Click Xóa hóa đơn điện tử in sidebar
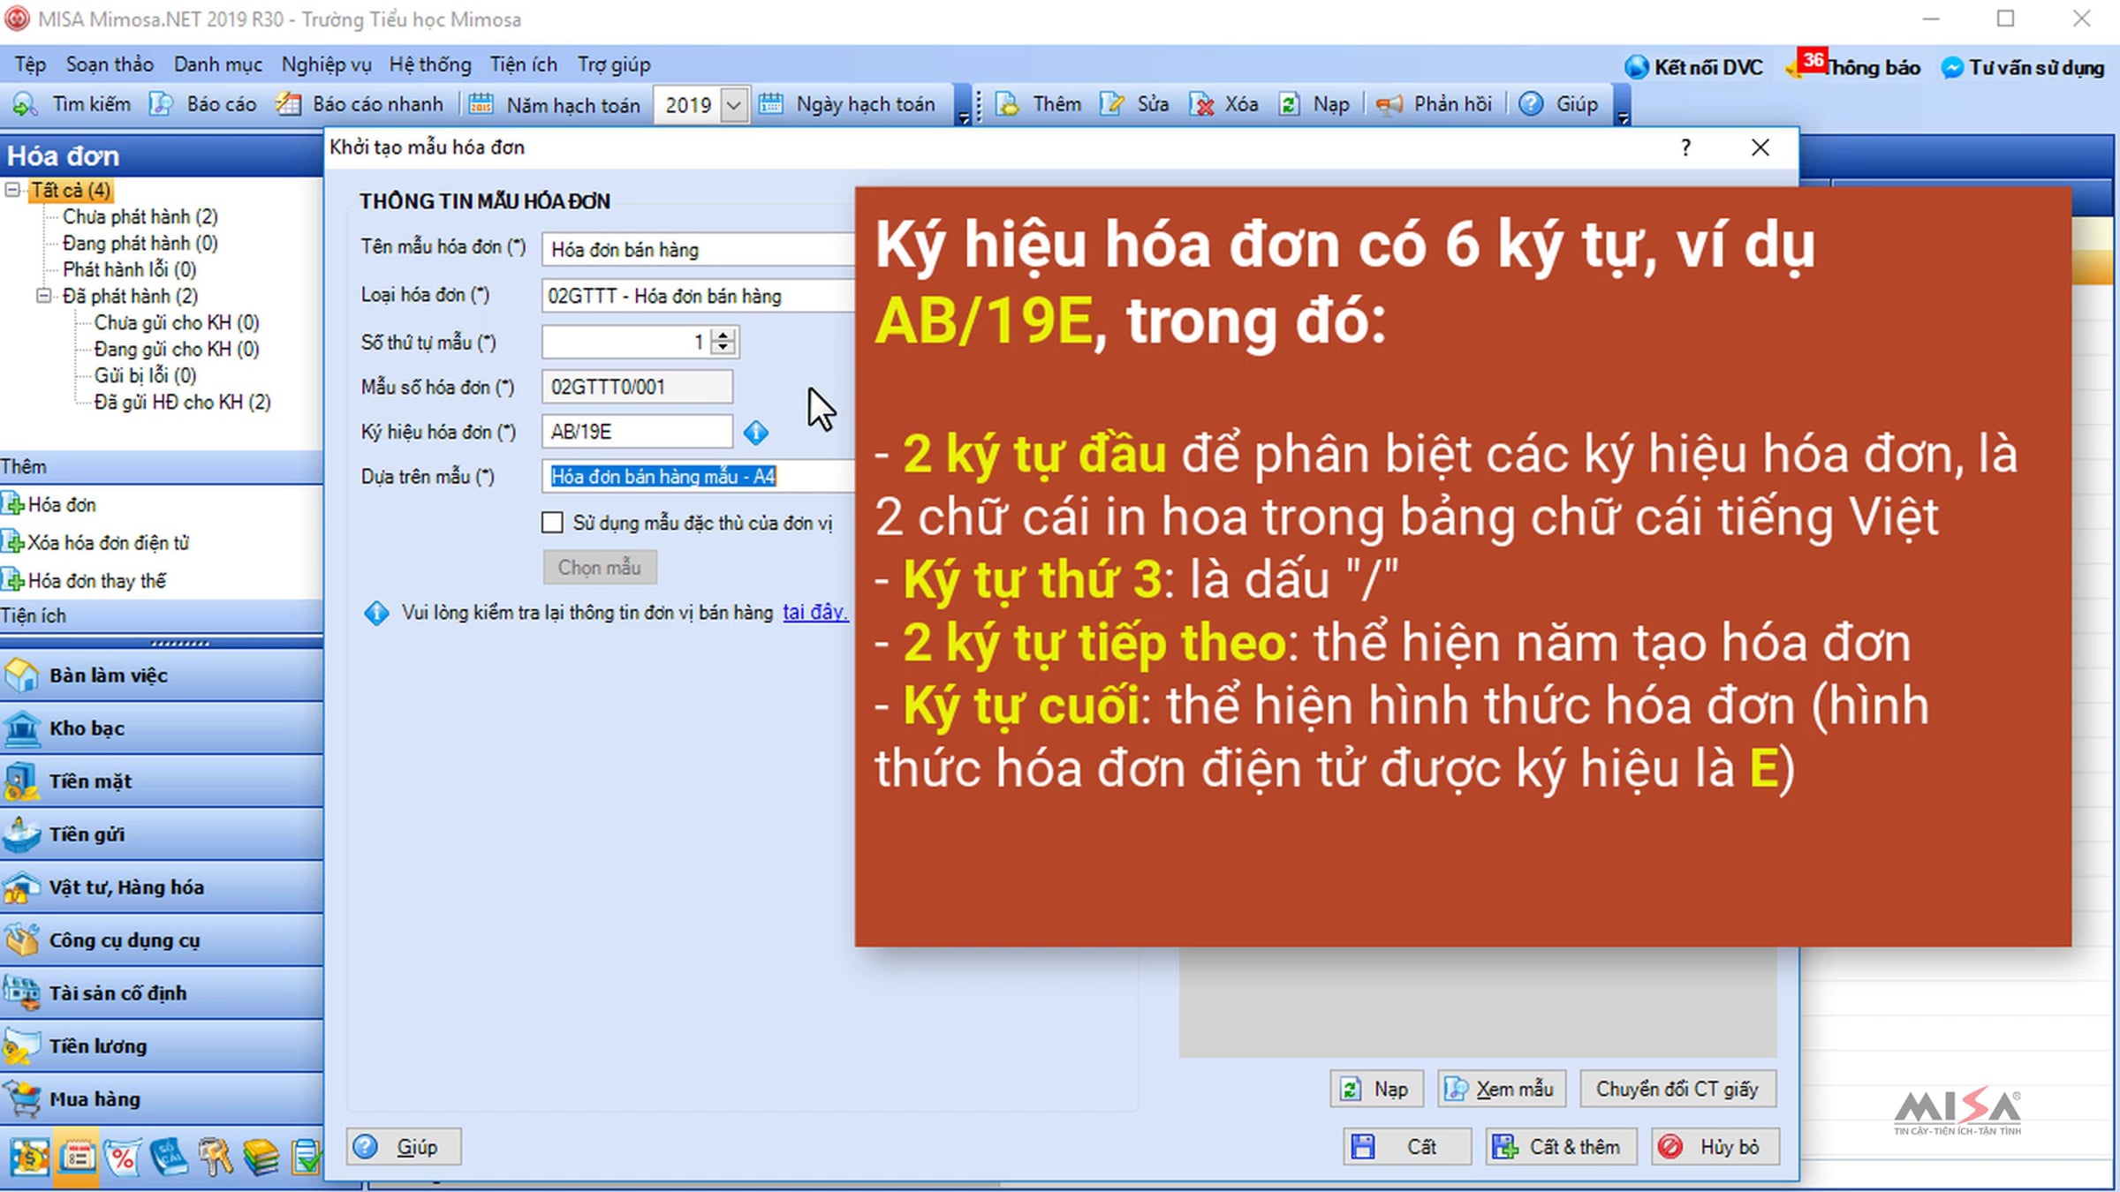2120x1192 pixels. pos(108,542)
